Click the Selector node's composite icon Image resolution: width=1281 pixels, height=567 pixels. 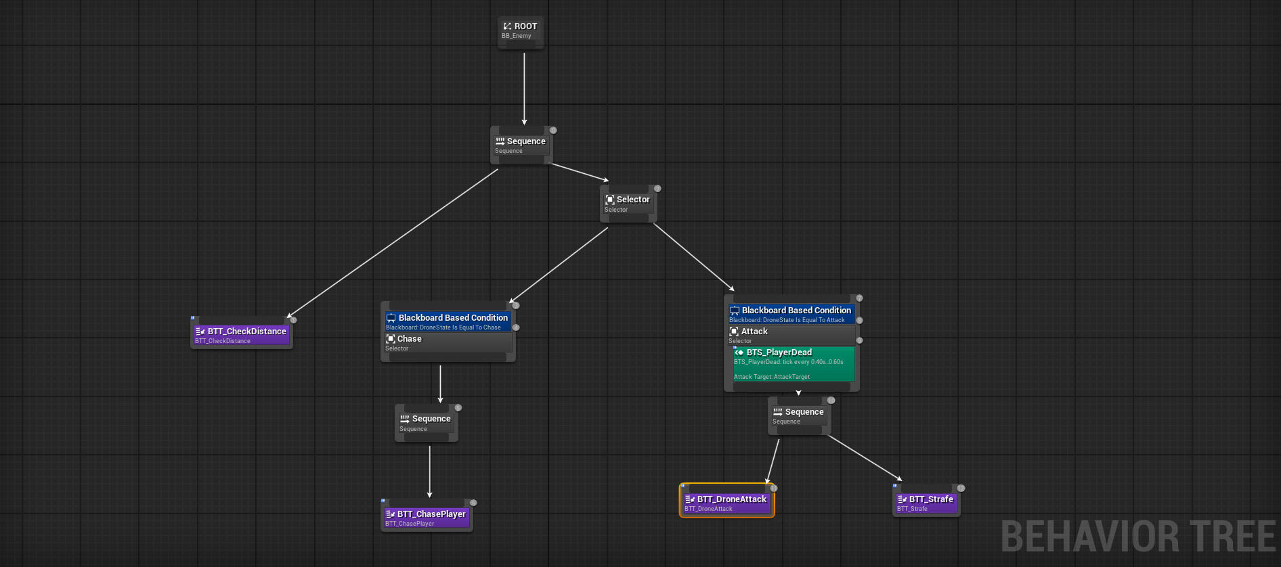pos(609,200)
